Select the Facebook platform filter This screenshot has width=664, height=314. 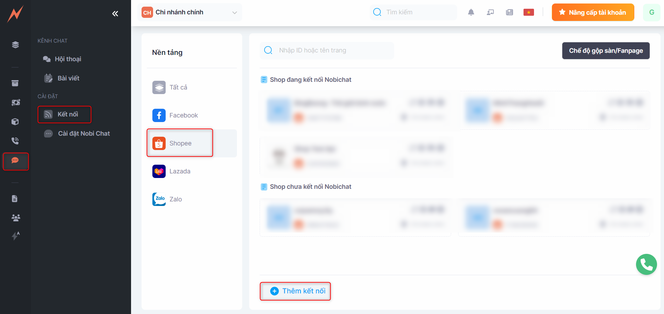coord(183,115)
